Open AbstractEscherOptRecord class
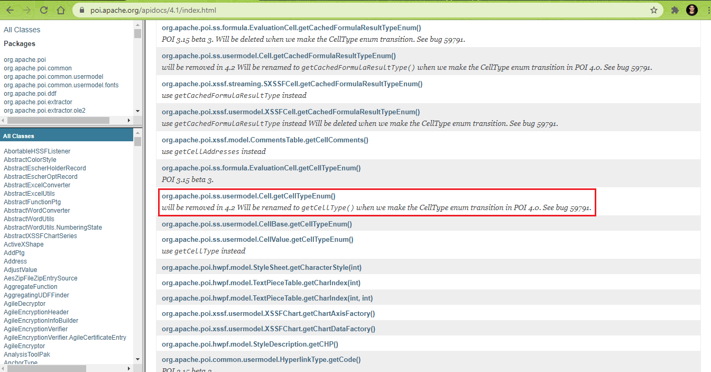This screenshot has height=372, width=711. pyautogui.click(x=40, y=177)
